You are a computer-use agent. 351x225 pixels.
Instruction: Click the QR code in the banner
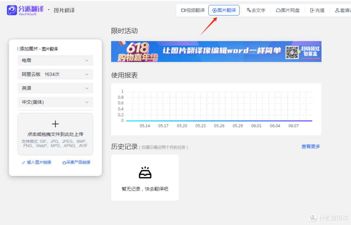click(292, 52)
